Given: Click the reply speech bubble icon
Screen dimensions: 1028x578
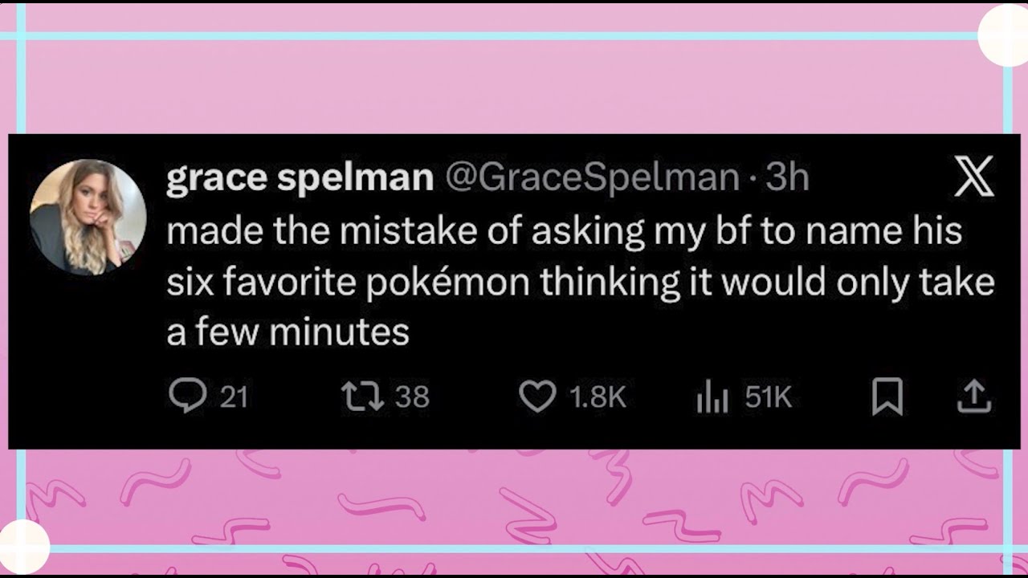Looking at the screenshot, I should tap(187, 397).
